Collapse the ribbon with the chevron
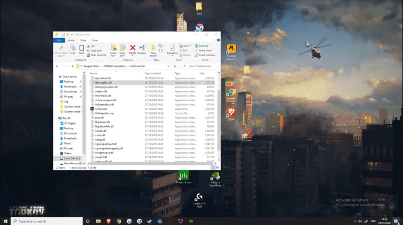Screen dimensions: 403x225 [x=214, y=40]
